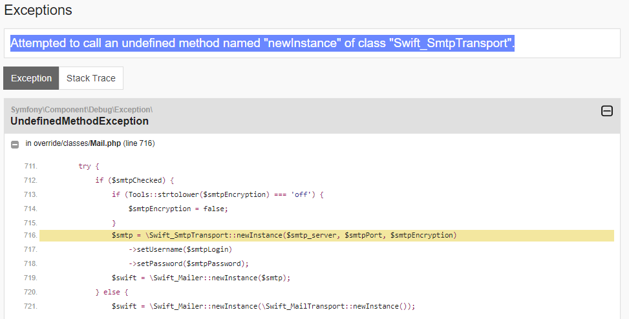This screenshot has height=319, width=629.
Task: Click the else statement on line 720
Action: (x=112, y=292)
